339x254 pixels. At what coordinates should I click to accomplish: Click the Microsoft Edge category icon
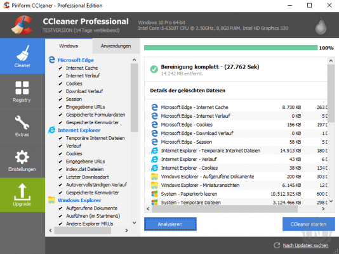pyautogui.click(x=51, y=60)
